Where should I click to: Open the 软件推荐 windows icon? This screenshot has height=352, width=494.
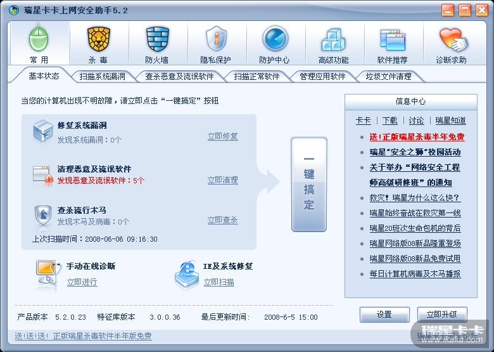[x=392, y=40]
